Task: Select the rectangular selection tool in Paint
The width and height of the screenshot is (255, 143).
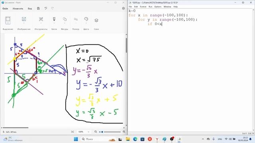Action: click(x=8, y=19)
